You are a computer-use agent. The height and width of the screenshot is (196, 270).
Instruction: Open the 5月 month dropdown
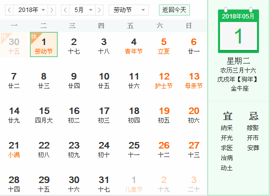pyautogui.click(x=82, y=10)
